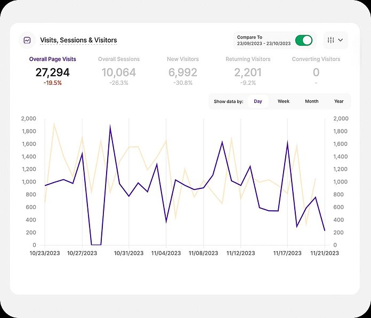
Task: Switch to the Week view
Action: click(x=284, y=101)
